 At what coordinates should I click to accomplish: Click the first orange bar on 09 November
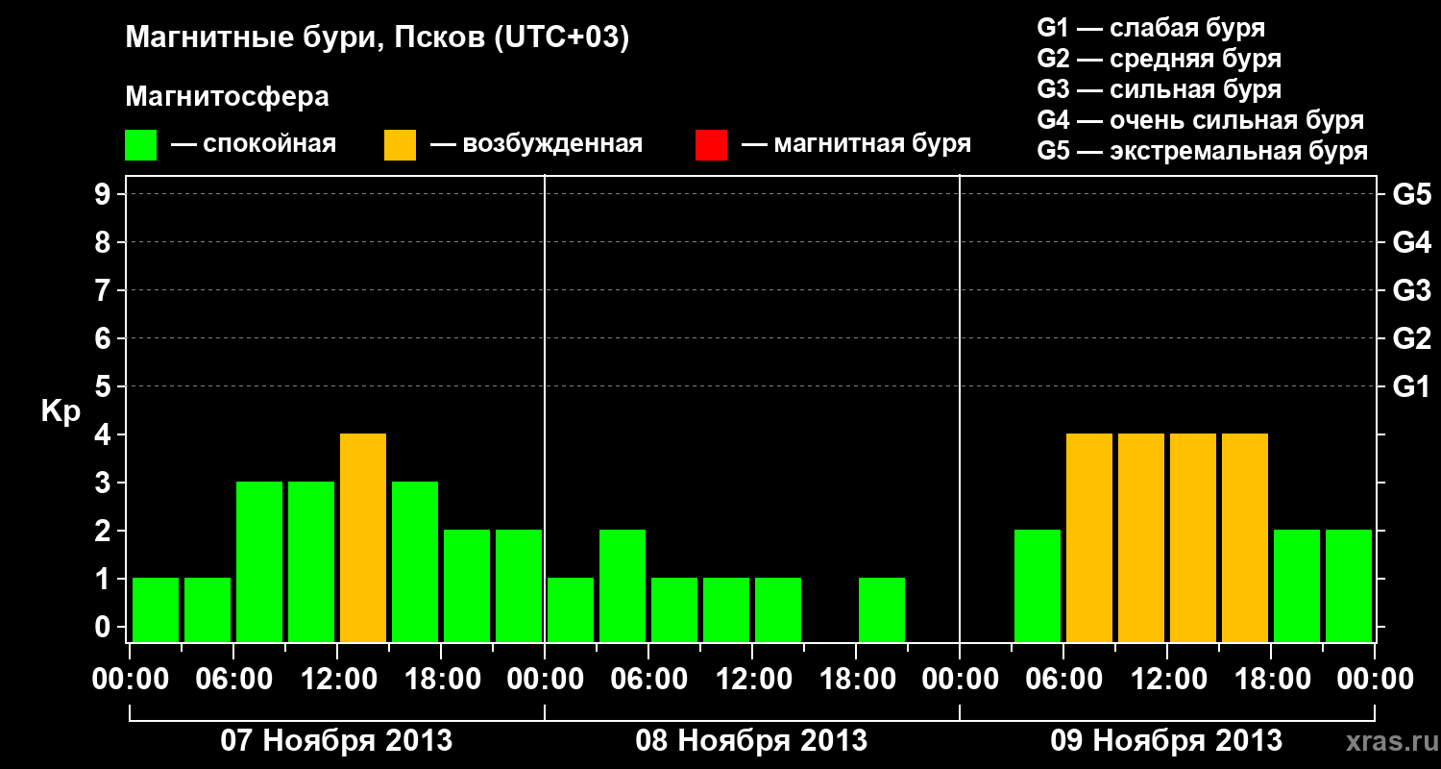point(1089,537)
